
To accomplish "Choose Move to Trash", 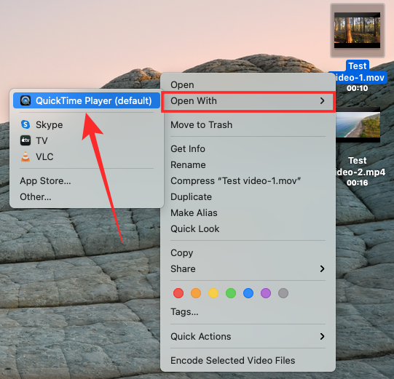I will 248,124.
